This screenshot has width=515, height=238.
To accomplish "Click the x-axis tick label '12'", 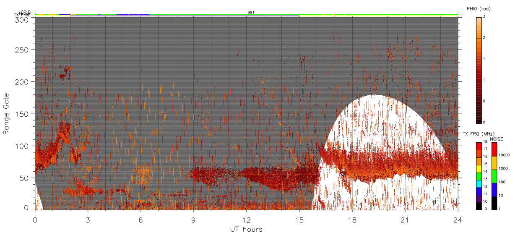I will coord(246,220).
